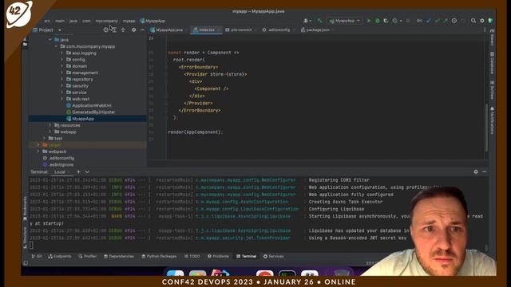Run MyappApp with the green play button

pyautogui.click(x=369, y=21)
